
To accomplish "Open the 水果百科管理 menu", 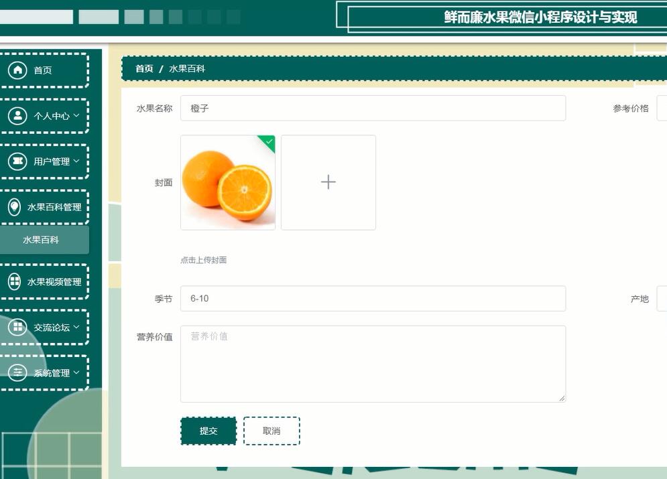I will pos(43,207).
